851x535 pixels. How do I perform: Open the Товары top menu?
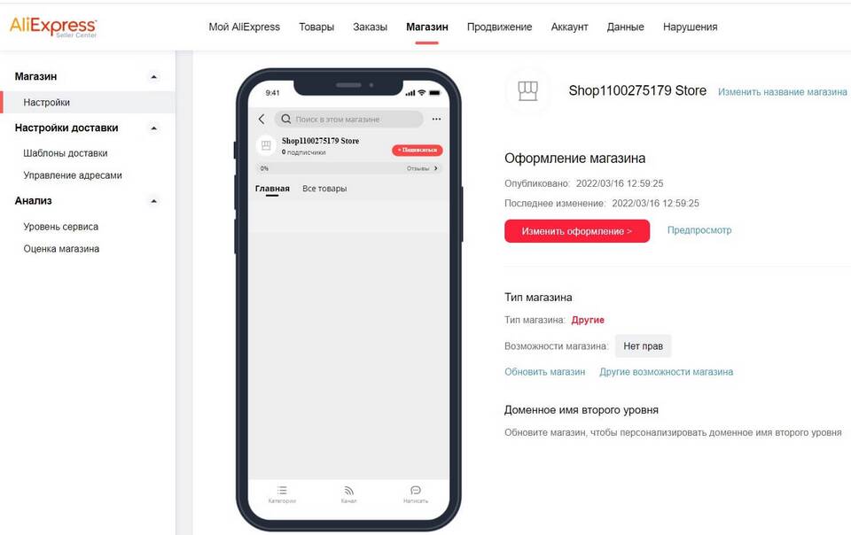pyautogui.click(x=316, y=27)
